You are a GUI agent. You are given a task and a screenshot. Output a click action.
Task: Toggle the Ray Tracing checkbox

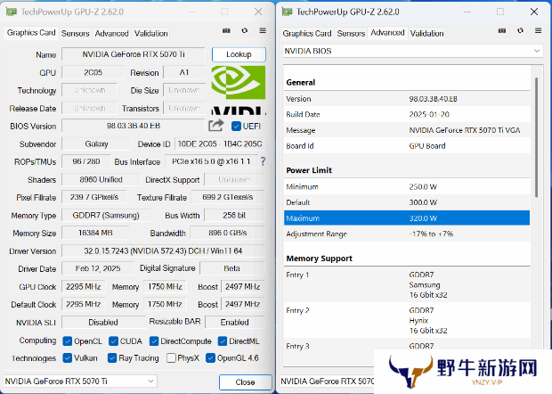tap(112, 358)
